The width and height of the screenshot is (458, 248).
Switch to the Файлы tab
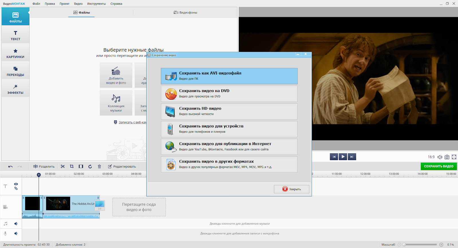(x=82, y=13)
